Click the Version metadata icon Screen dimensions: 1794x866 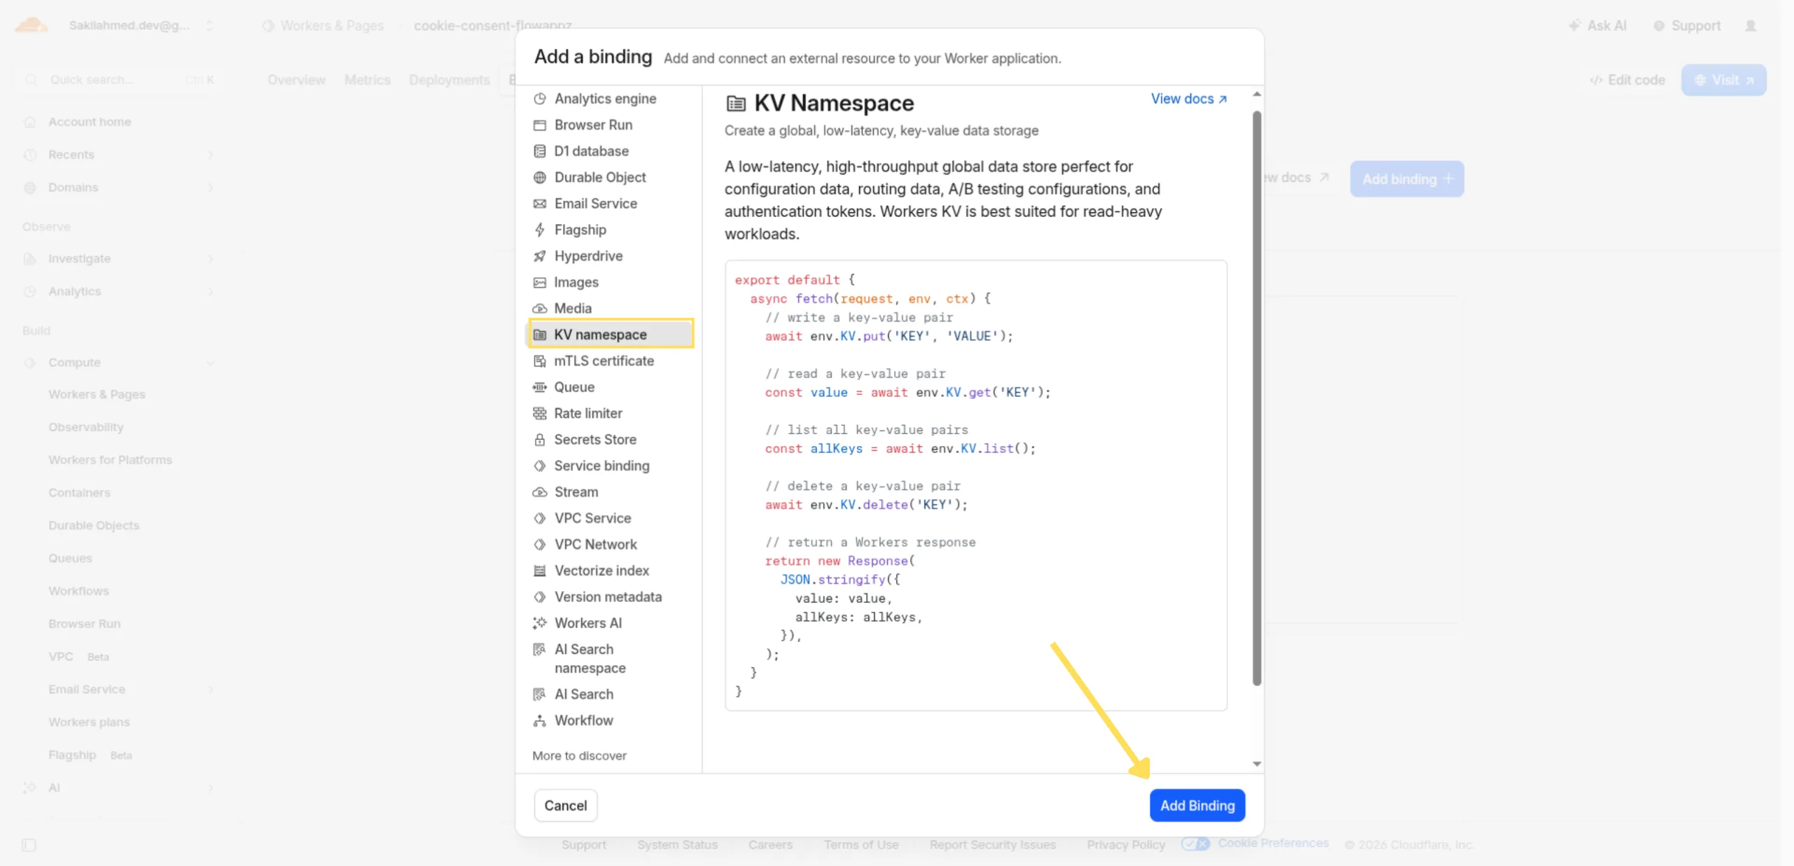point(539,597)
